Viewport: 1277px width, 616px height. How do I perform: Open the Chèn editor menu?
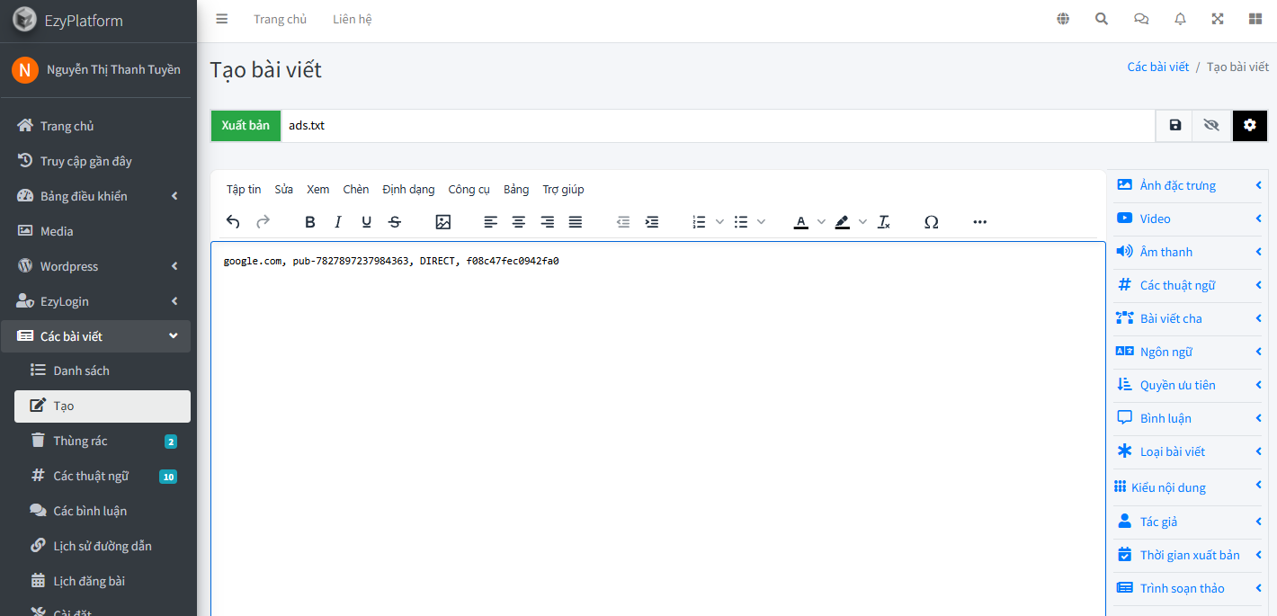(356, 189)
